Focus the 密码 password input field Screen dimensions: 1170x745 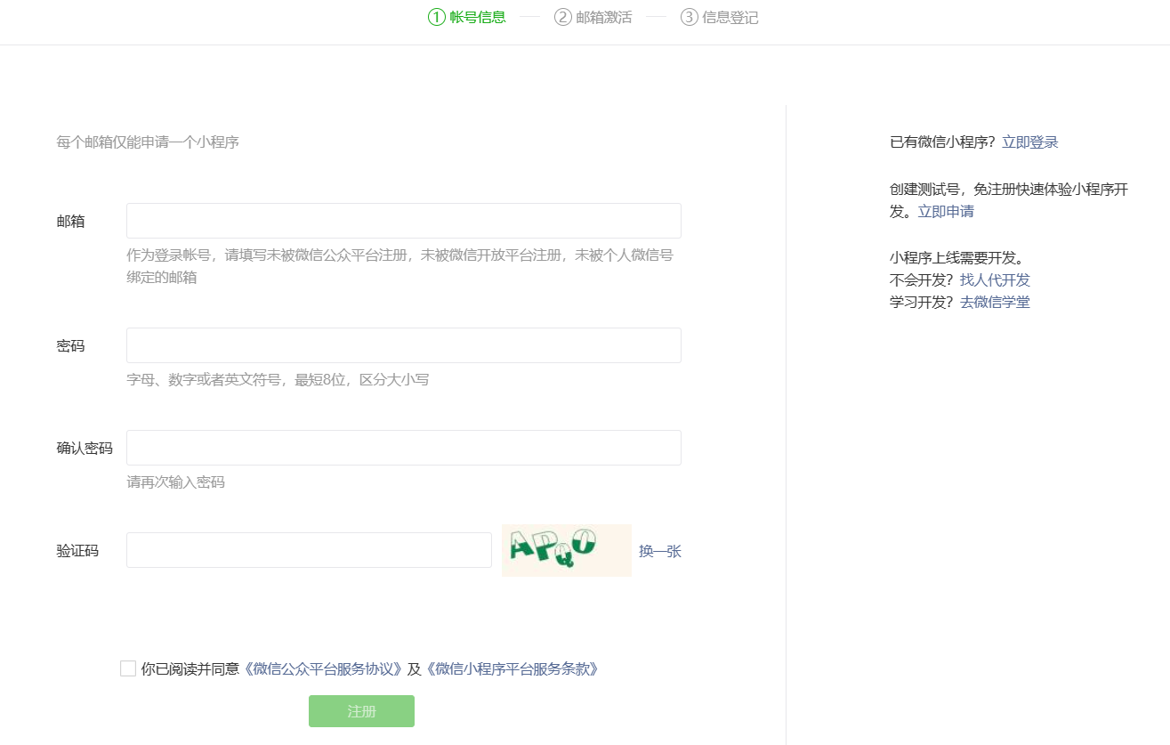click(404, 345)
